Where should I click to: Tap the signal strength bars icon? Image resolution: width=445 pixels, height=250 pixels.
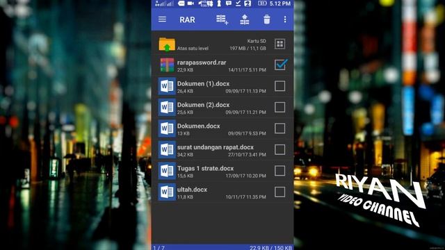click(x=165, y=3)
